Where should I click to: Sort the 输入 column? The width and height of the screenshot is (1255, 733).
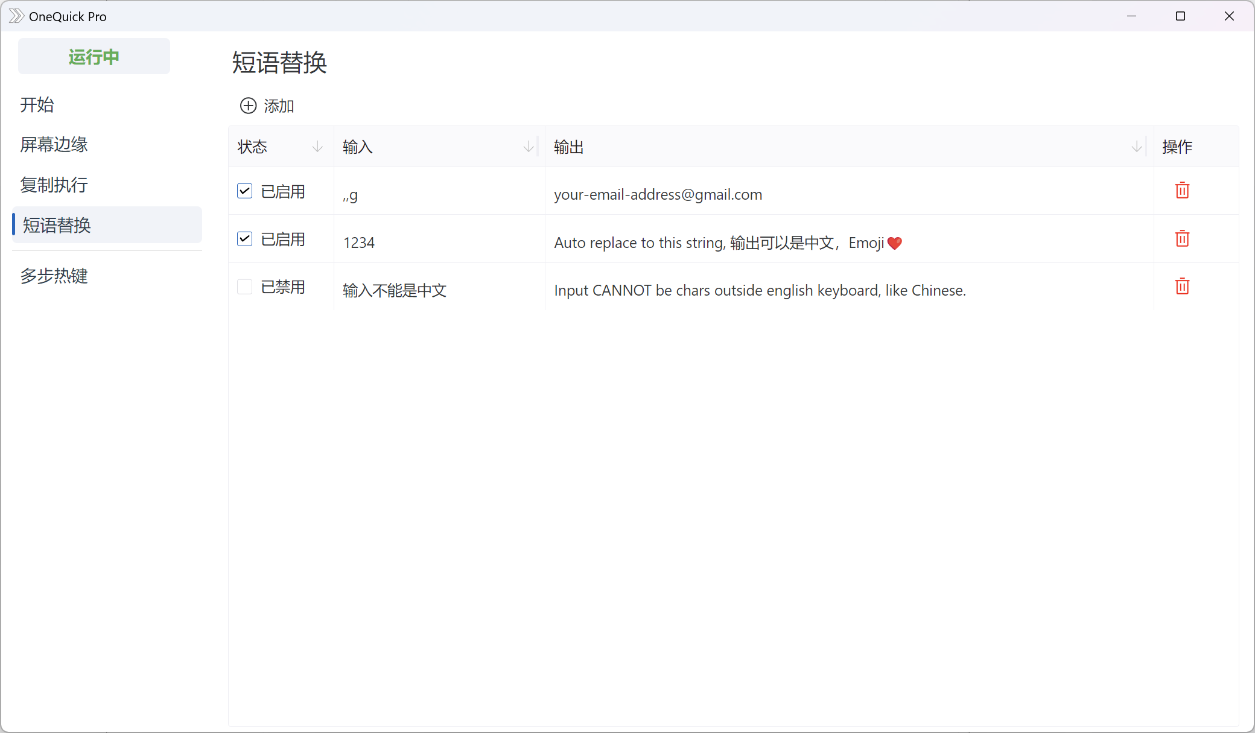coord(528,146)
